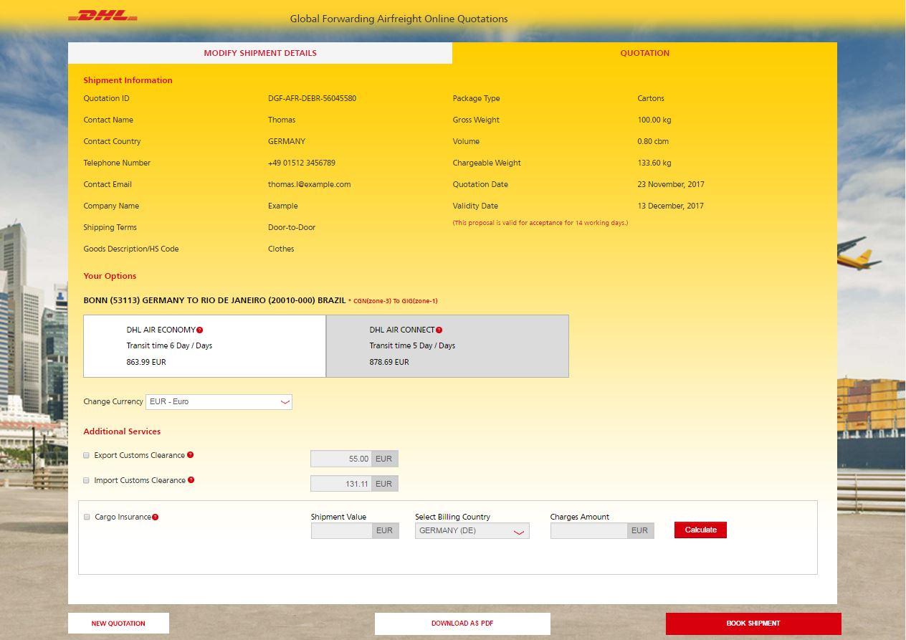Show info icon for Cargo Insurance
906x640 pixels.
coord(156,517)
